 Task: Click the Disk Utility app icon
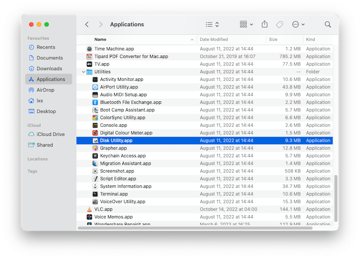tap(95, 140)
